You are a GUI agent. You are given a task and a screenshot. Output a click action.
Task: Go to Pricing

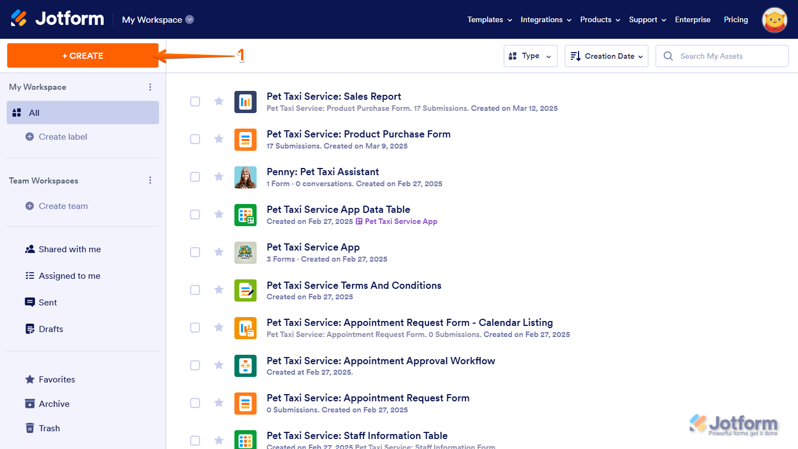click(x=736, y=20)
